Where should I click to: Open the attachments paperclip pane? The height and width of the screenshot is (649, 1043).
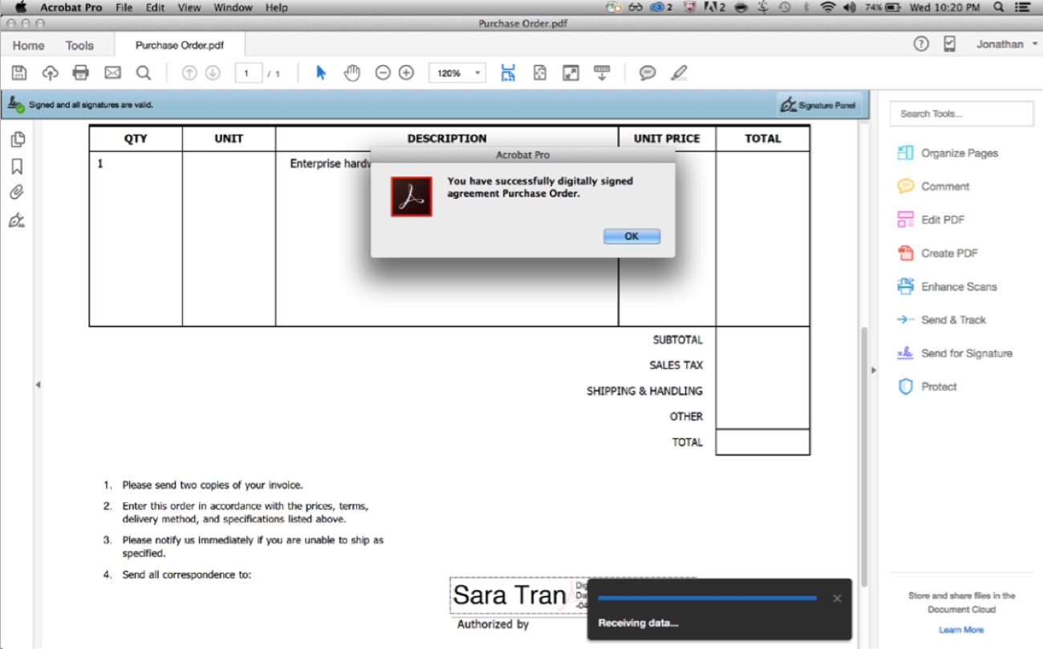(x=17, y=193)
